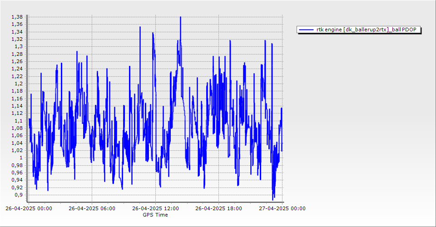Click the '26-04-2025 06:00' x-axis label
The image size is (436, 227).
92,208
